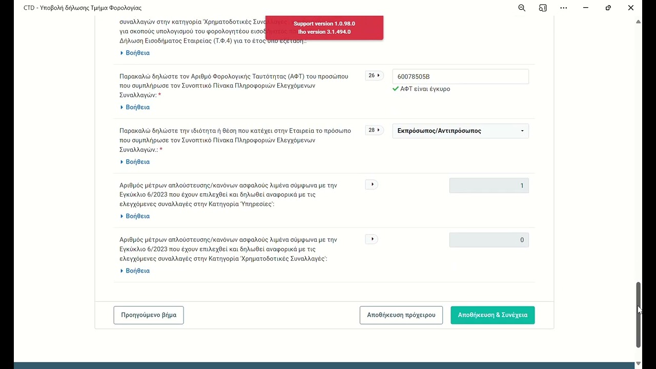
Task: Click the Αποθήκευση πρόχειρου button
Action: pyautogui.click(x=401, y=315)
